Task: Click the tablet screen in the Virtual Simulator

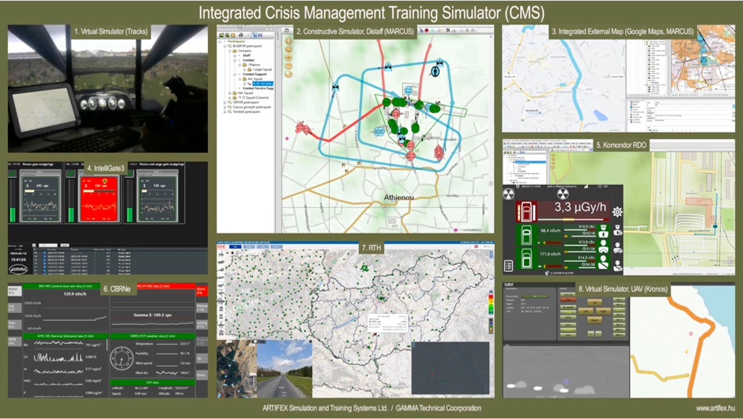Action: click(x=45, y=110)
